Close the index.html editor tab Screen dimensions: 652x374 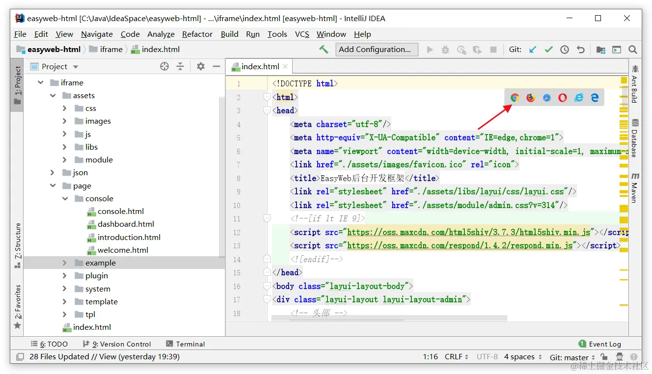(285, 66)
